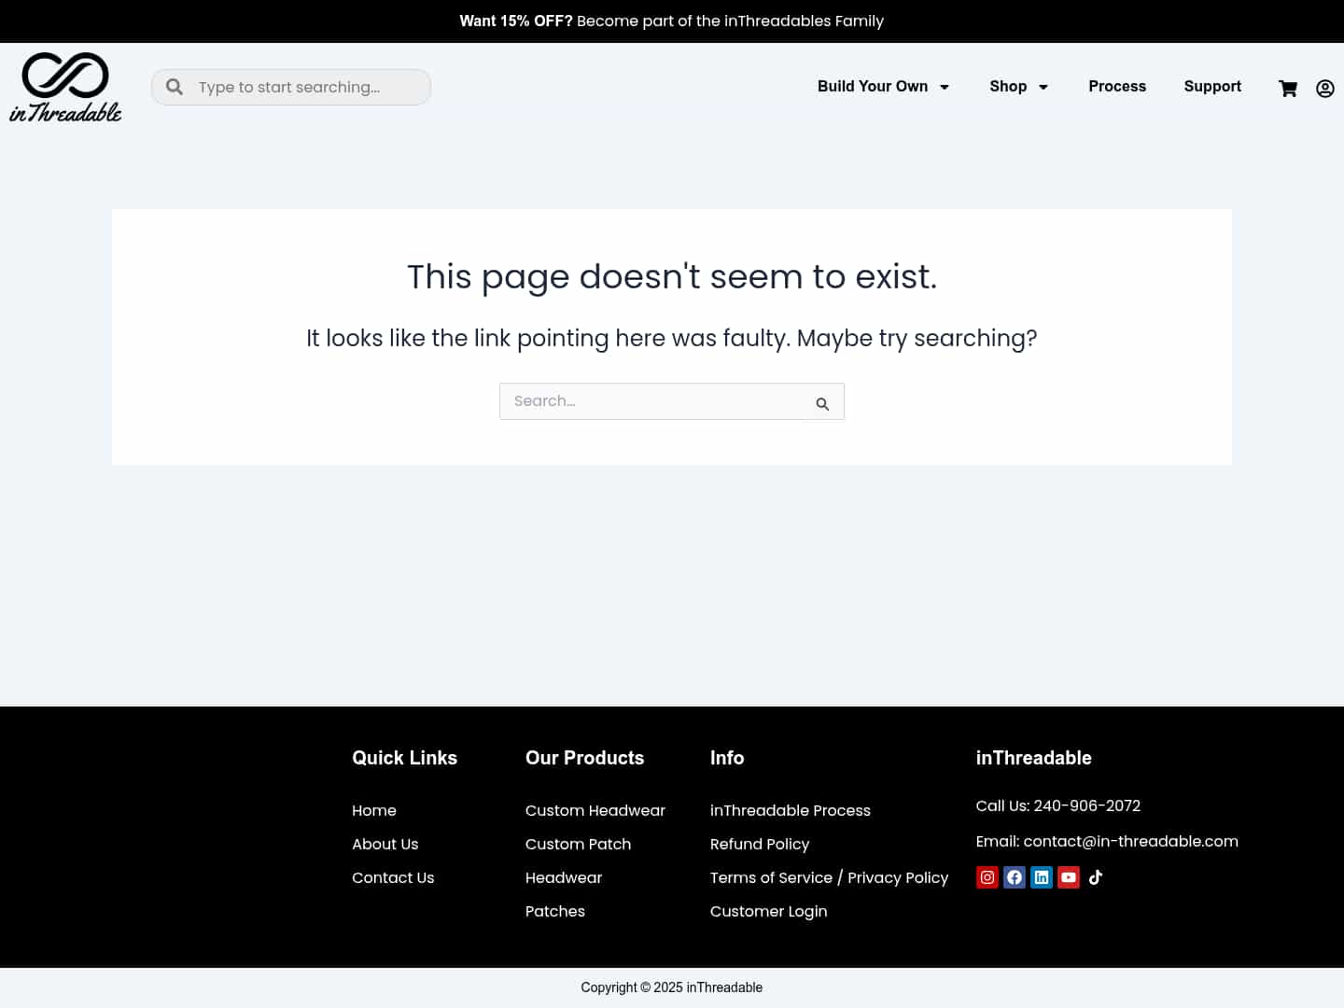Click the 15% off promotional banner
1344x1008 pixels.
coord(671,21)
